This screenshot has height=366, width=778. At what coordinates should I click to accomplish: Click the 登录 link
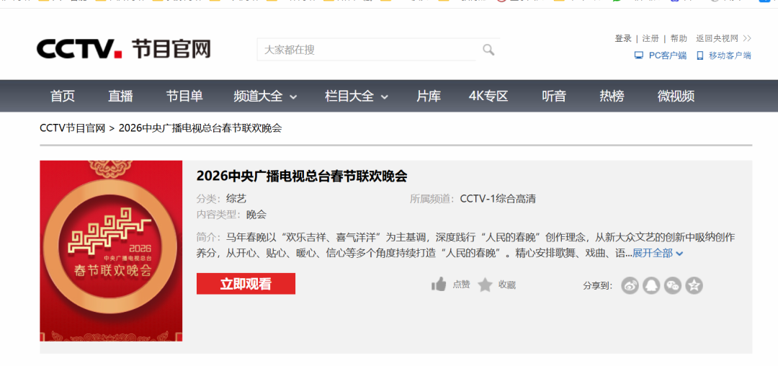pos(623,38)
